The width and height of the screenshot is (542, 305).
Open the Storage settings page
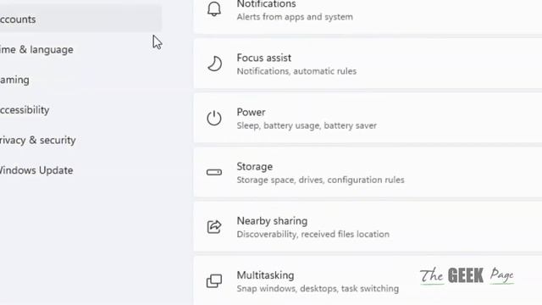point(368,172)
